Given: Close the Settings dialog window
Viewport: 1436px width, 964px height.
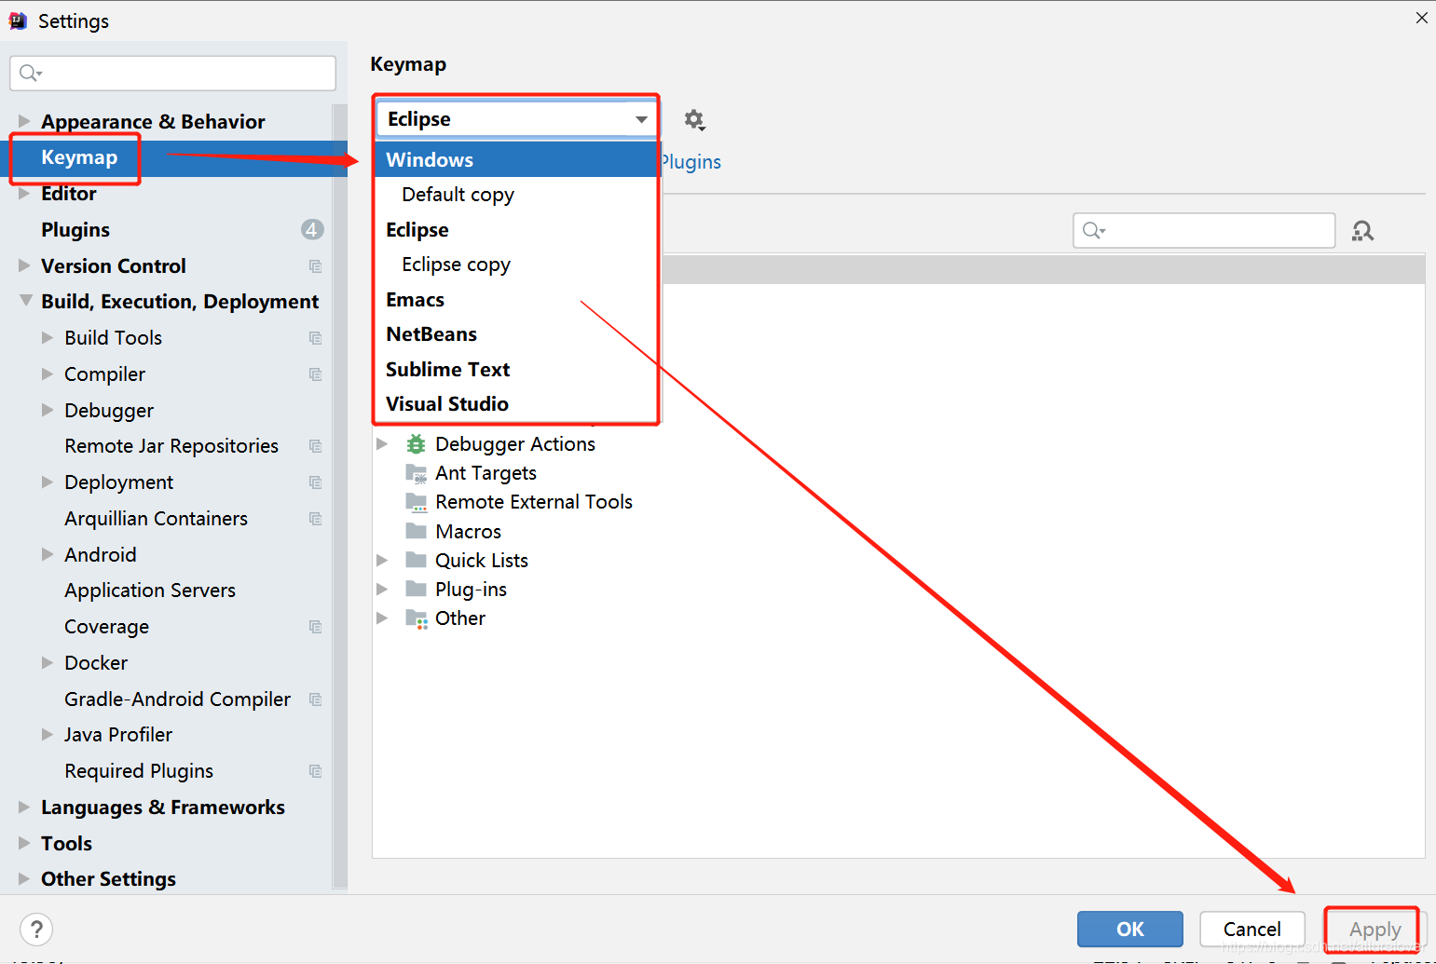Looking at the screenshot, I should pos(1421,18).
